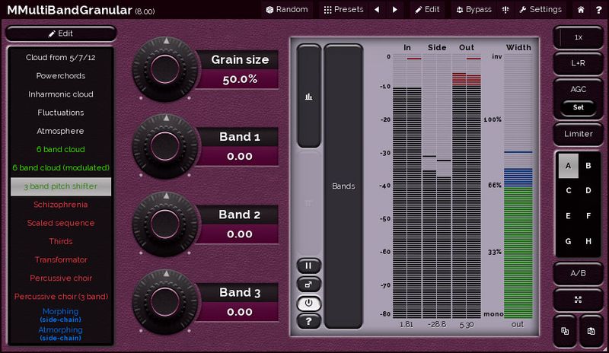Go to the next preset arrow
The width and height of the screenshot is (609, 353).
click(x=394, y=9)
